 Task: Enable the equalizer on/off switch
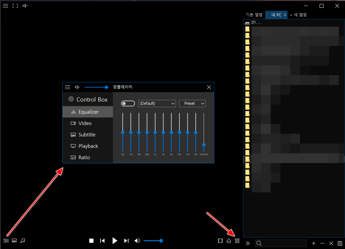128,104
